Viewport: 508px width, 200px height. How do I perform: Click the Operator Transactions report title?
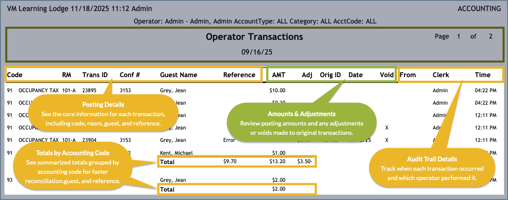click(x=254, y=37)
